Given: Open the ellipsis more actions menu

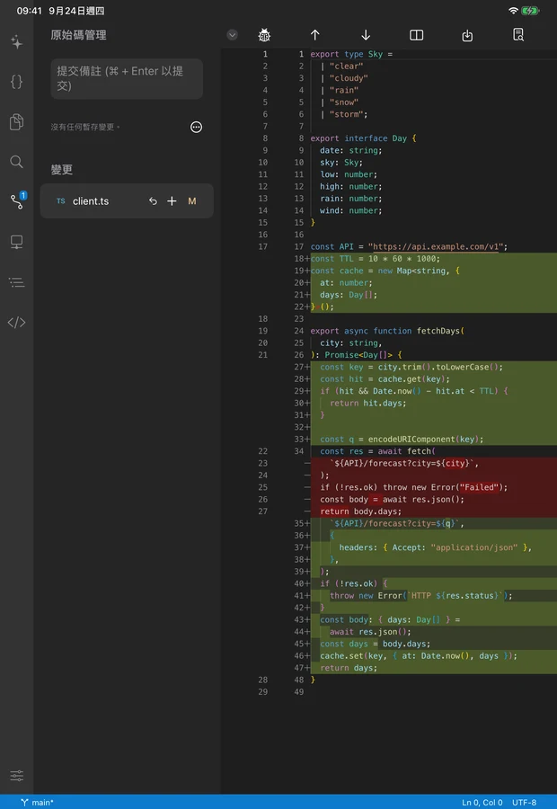Looking at the screenshot, I should [196, 127].
